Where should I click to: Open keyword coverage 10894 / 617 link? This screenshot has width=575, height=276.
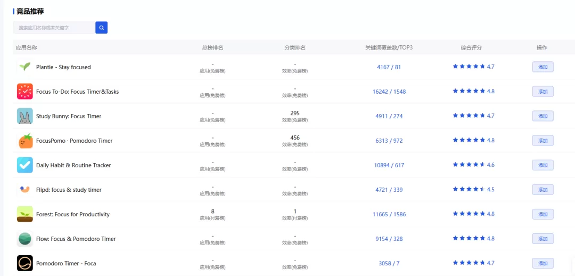pyautogui.click(x=389, y=166)
